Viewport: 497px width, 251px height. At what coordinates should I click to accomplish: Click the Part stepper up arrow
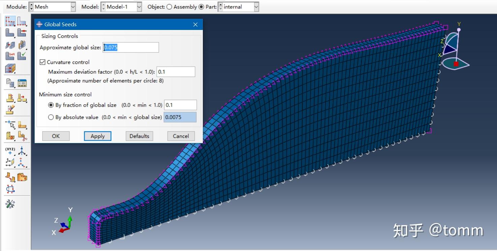221,5
